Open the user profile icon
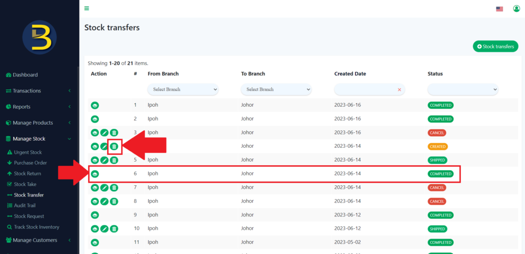This screenshot has height=254, width=525. [516, 9]
